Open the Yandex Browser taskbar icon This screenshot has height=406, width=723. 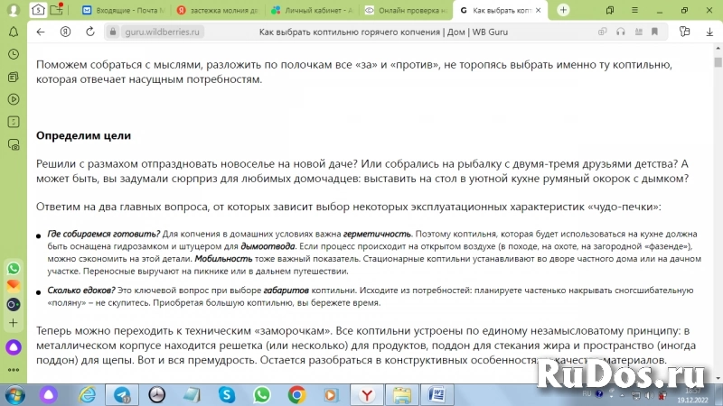point(367,395)
